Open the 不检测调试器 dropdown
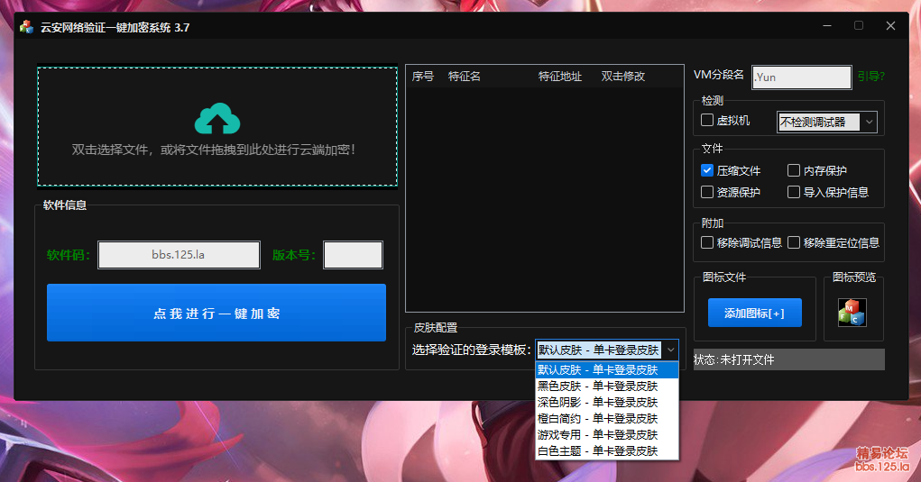 coord(827,122)
